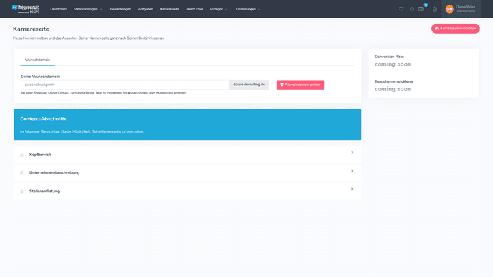
Task: Open the Vorlagen dropdown menu
Action: (219, 9)
